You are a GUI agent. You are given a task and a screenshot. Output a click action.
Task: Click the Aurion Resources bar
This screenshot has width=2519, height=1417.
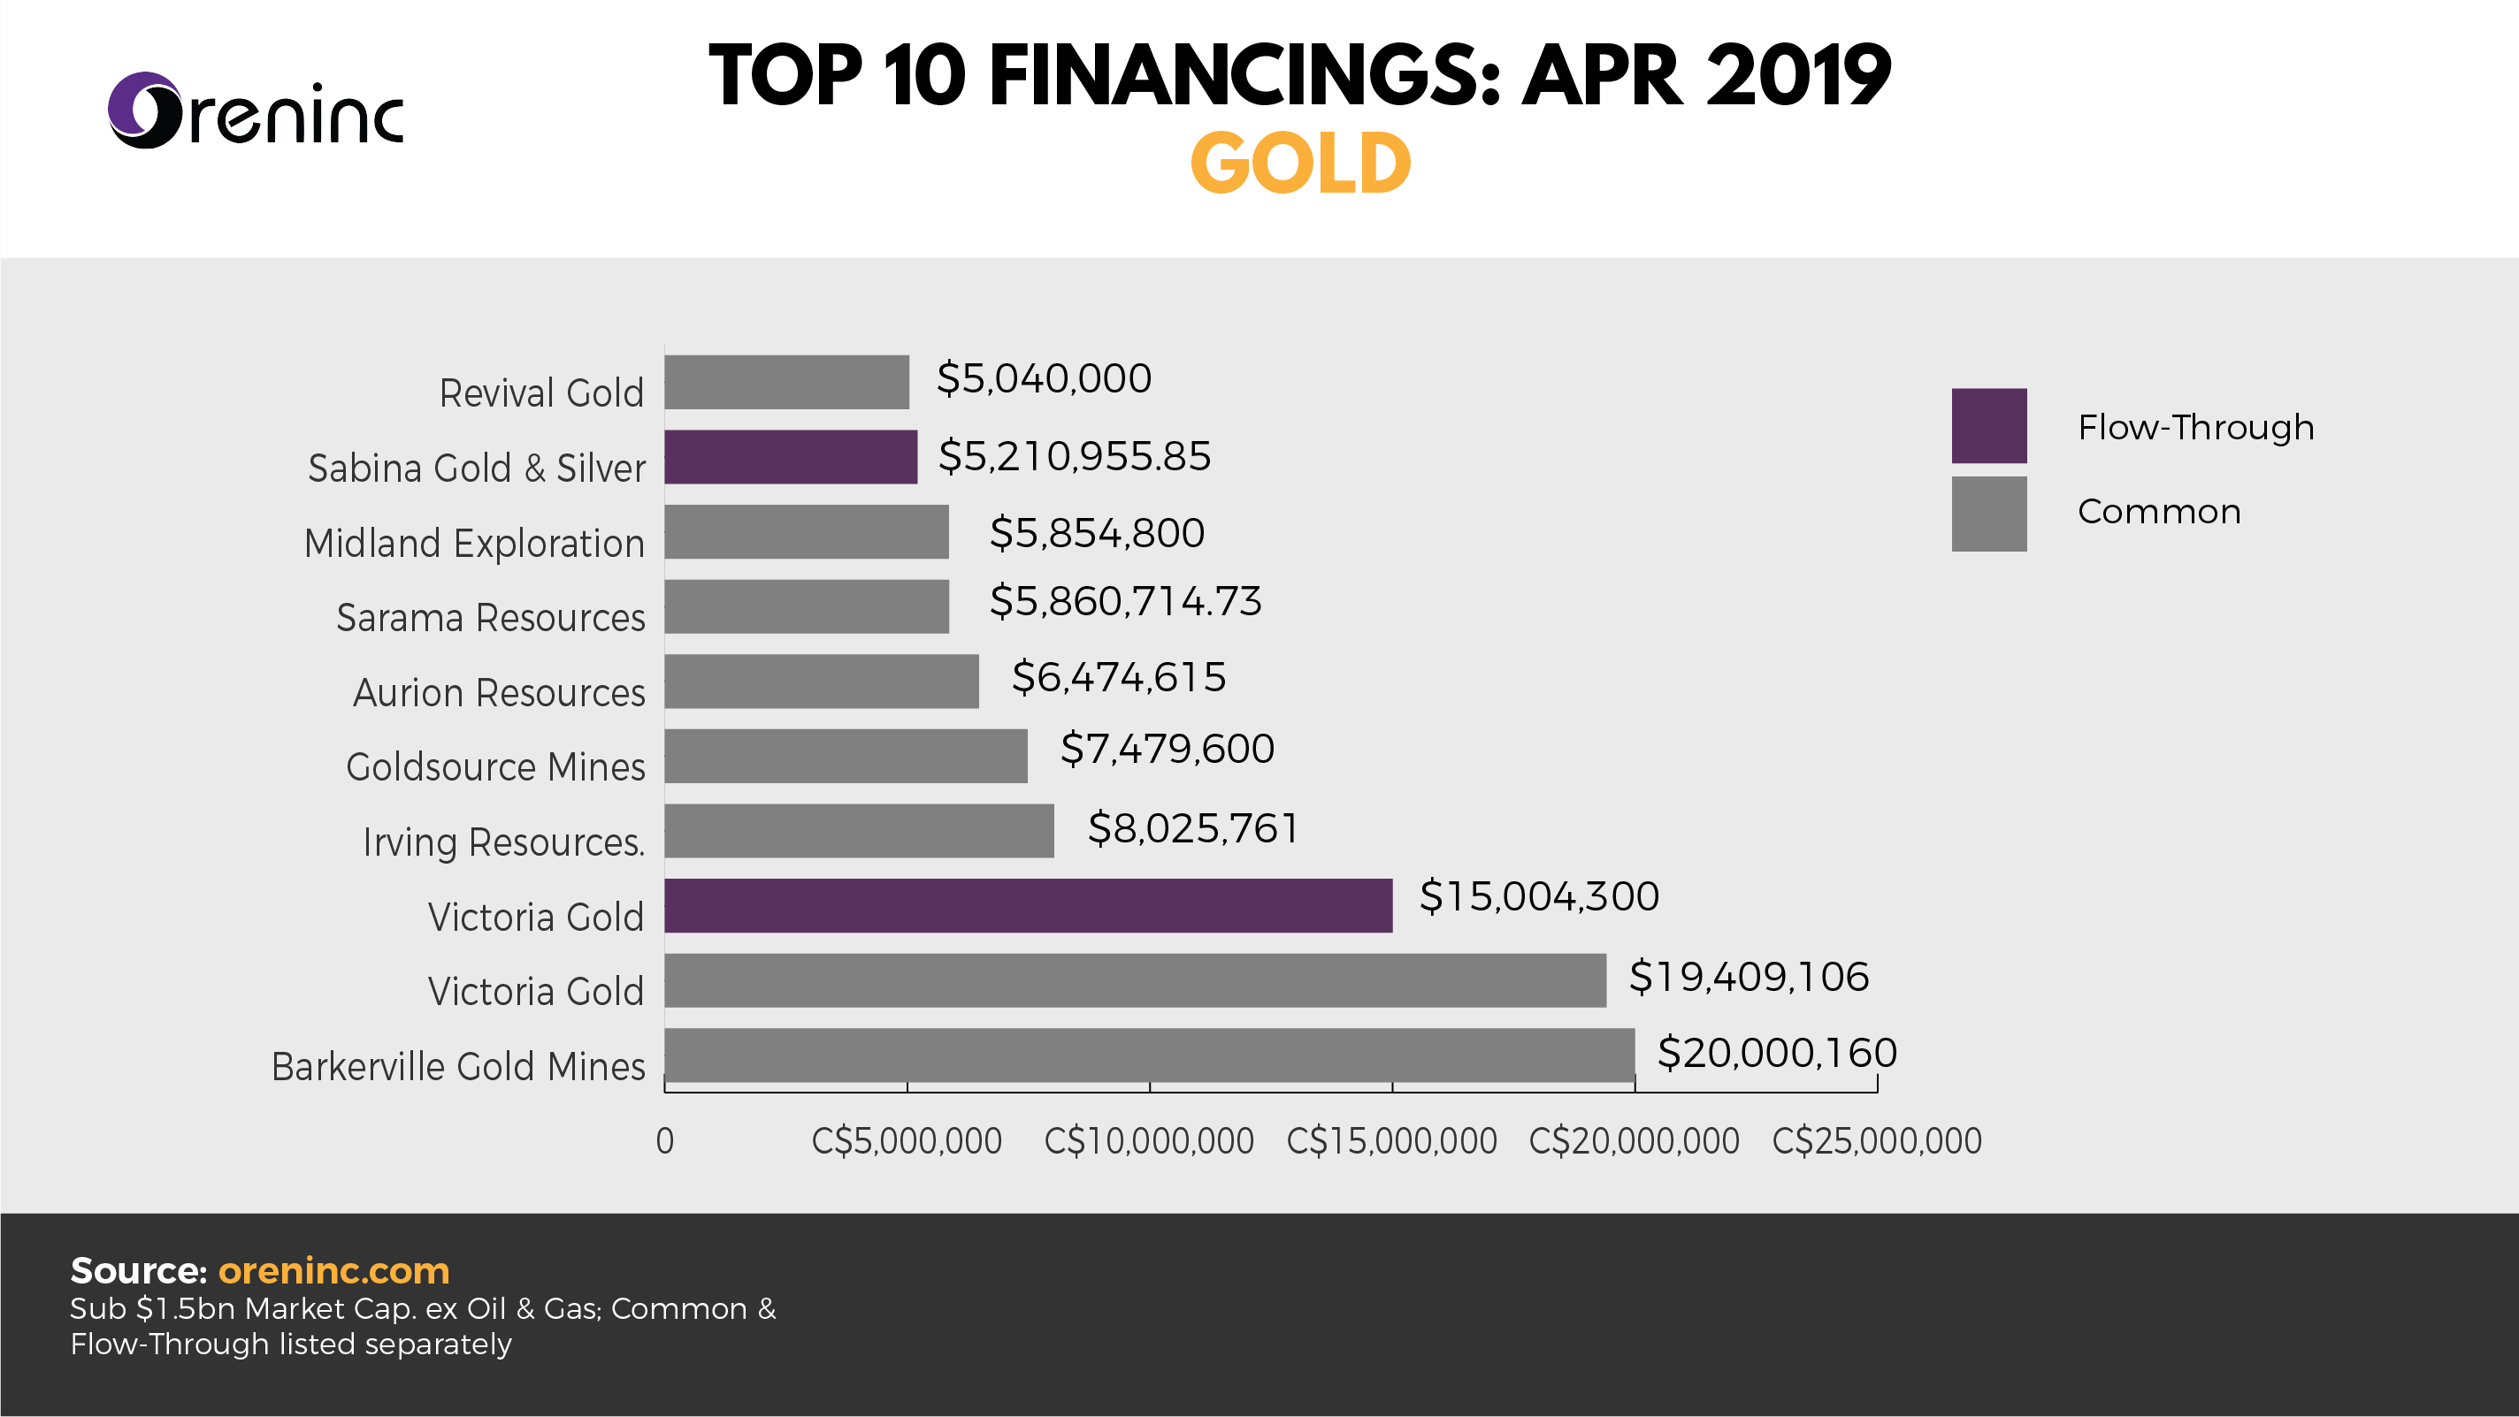point(822,682)
